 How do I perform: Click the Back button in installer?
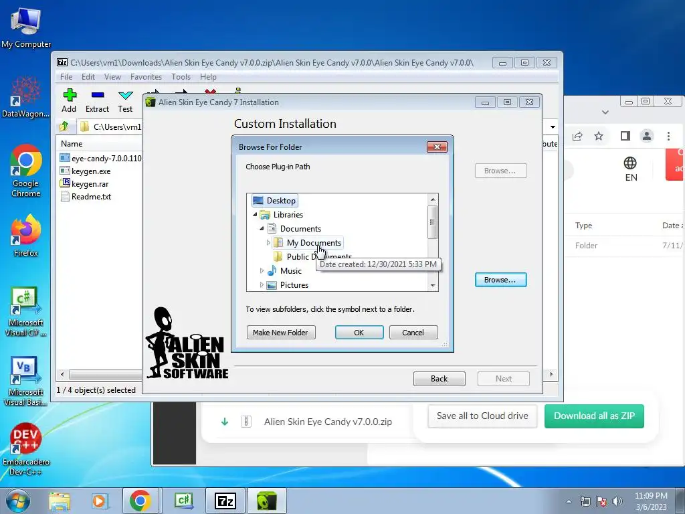tap(439, 379)
